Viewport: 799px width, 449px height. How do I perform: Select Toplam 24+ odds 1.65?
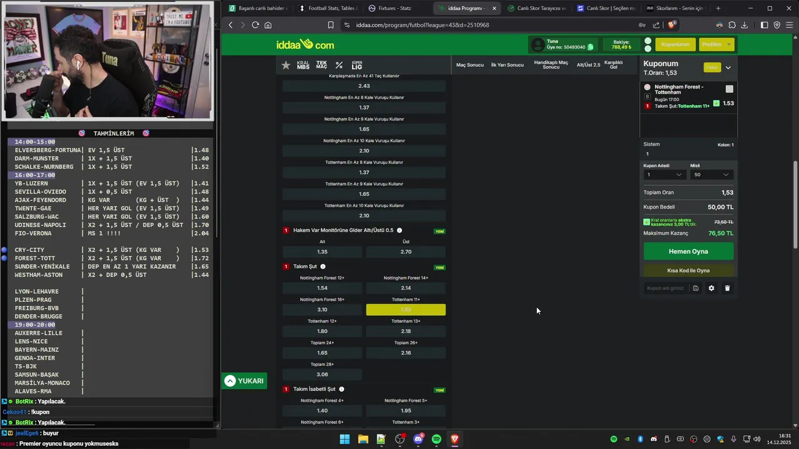322,353
